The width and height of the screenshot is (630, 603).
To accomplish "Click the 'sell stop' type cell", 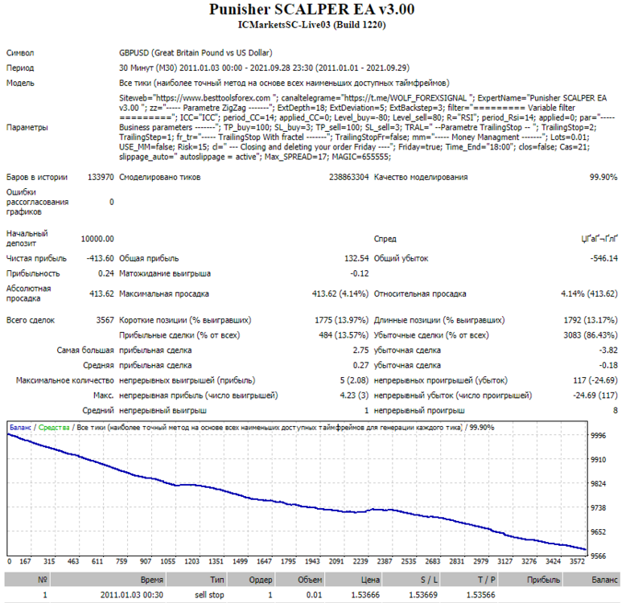I will [x=209, y=595].
